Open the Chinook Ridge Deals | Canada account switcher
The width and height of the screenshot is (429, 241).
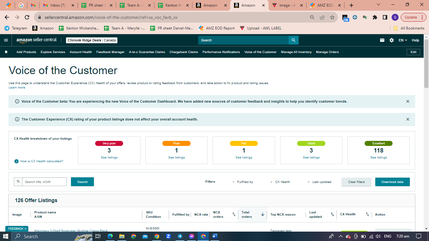pos(92,40)
